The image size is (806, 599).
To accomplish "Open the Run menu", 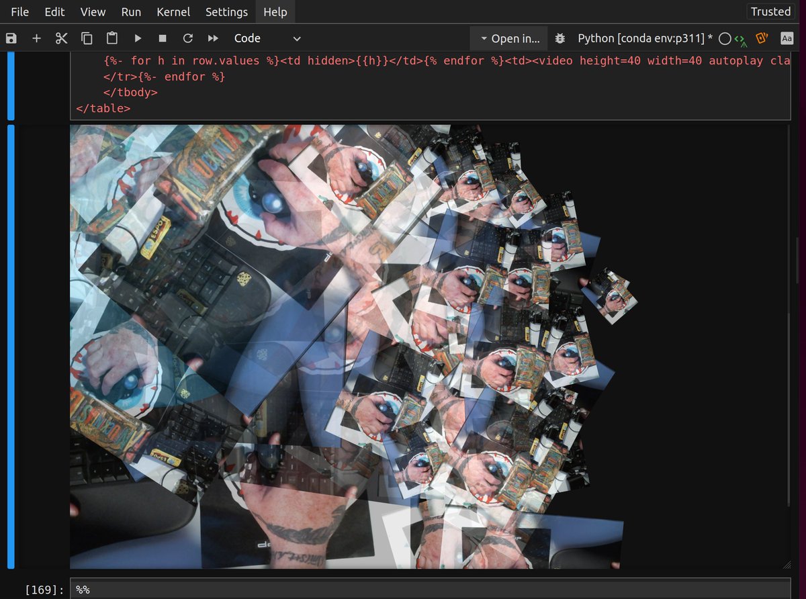I will [131, 11].
